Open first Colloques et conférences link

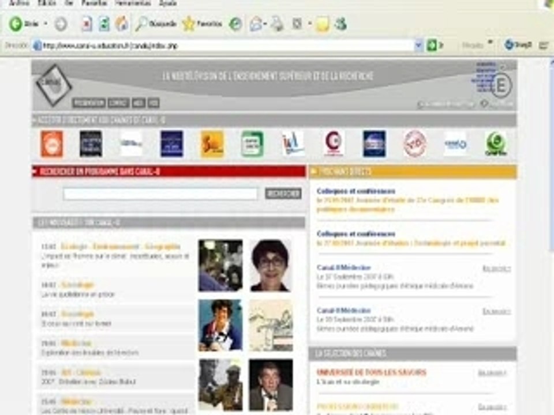pyautogui.click(x=356, y=191)
